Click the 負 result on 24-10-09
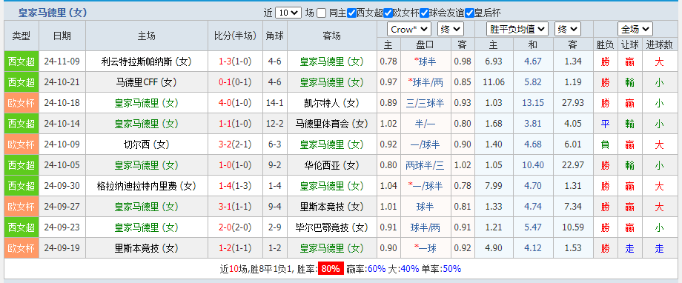682x283 pixels. point(605,144)
